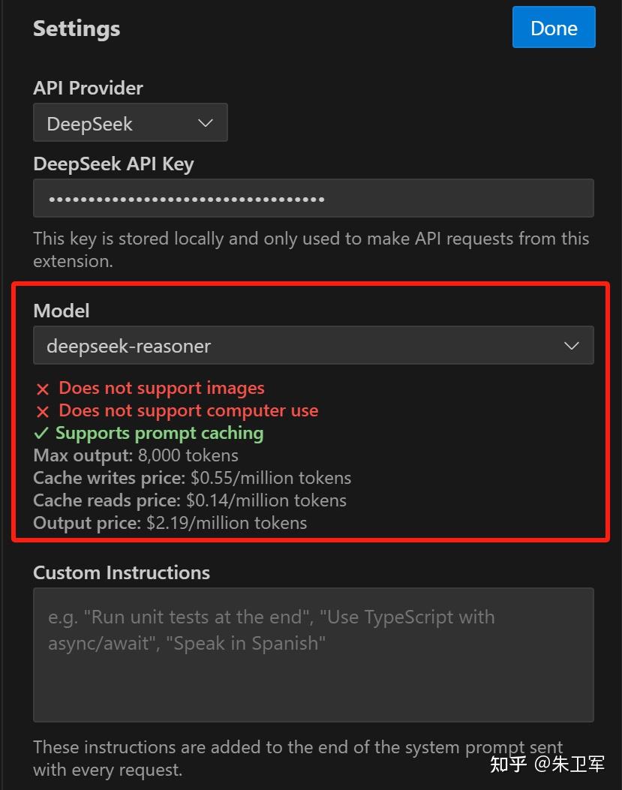Image resolution: width=622 pixels, height=790 pixels.
Task: Select the masked DeepSeek API Key field
Action: pyautogui.click(x=314, y=198)
